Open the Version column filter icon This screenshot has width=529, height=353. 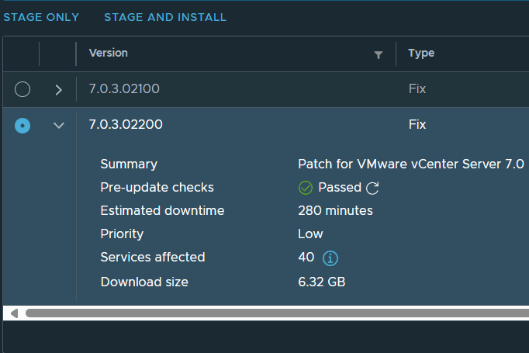(x=378, y=54)
